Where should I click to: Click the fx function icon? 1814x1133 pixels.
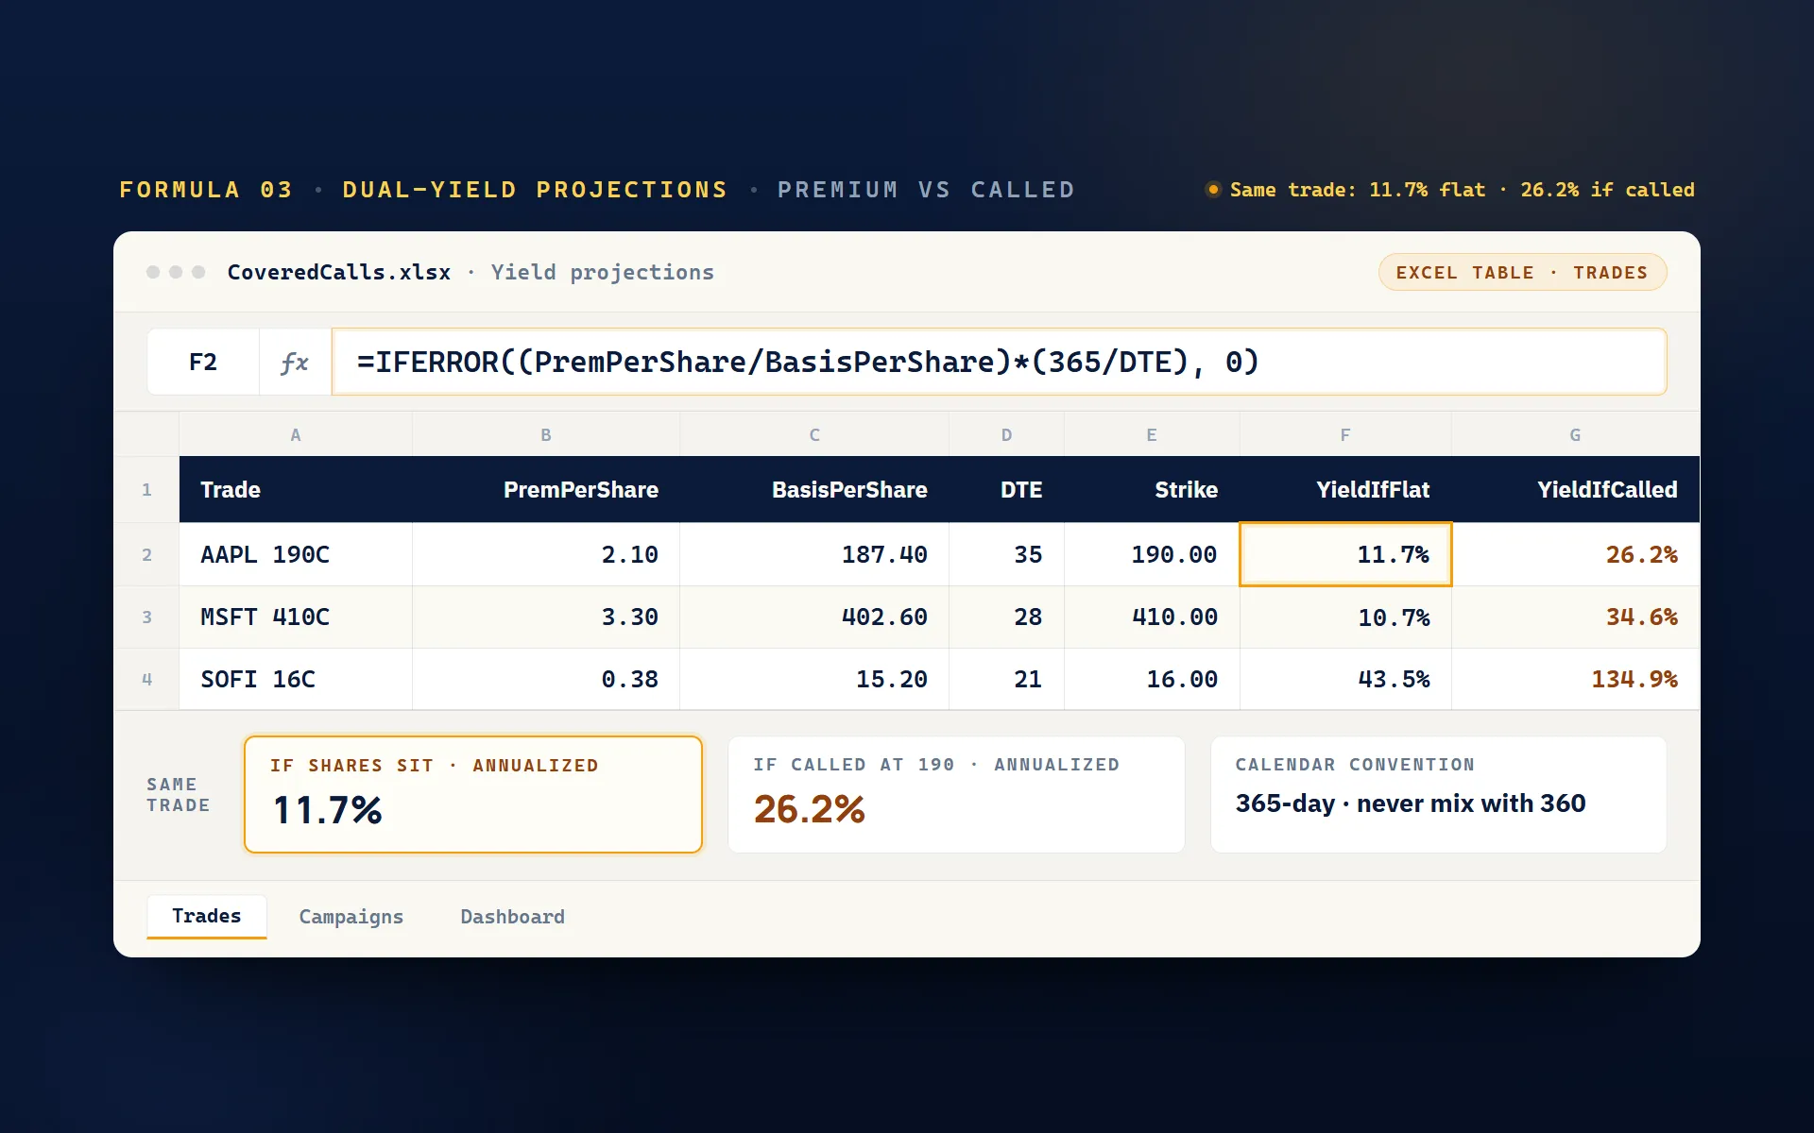[295, 362]
